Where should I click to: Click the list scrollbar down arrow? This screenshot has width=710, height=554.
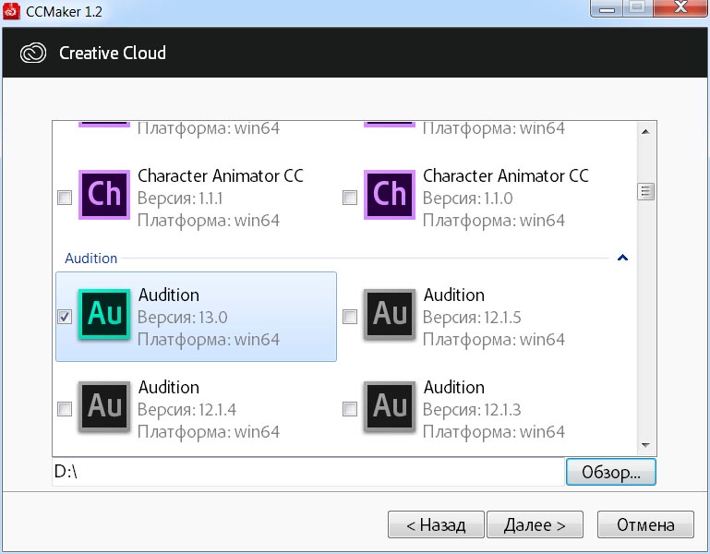[x=646, y=445]
